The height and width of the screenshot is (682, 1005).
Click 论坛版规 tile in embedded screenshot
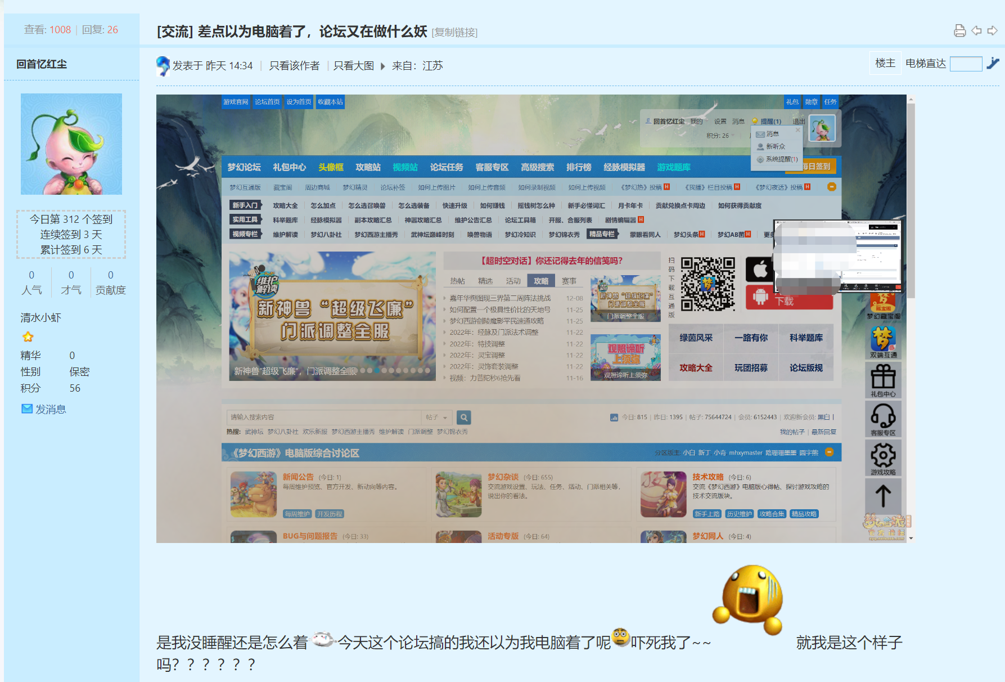tap(806, 367)
